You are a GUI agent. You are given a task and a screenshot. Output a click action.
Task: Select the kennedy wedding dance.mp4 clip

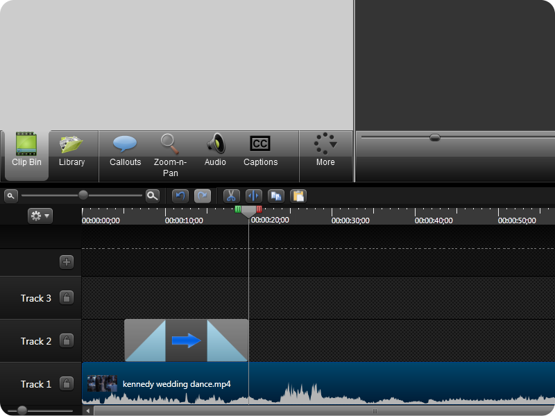click(318, 383)
